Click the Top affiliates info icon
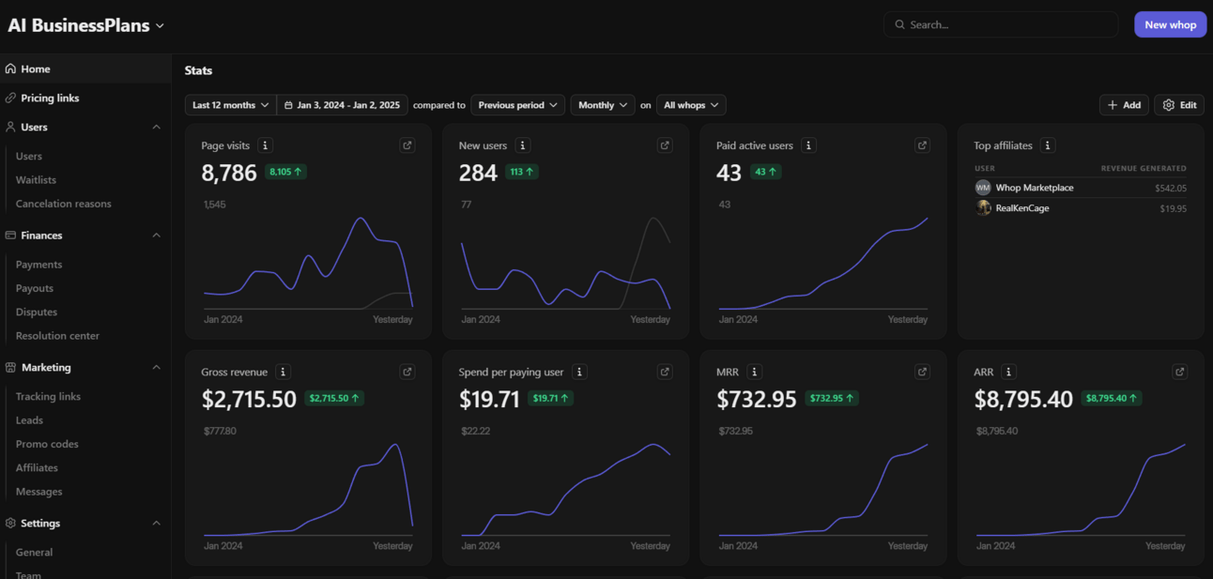 (1048, 145)
